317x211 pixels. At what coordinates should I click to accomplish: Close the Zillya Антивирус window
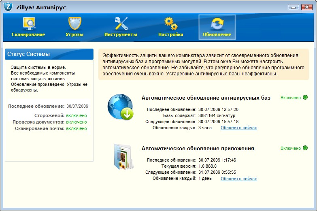[x=307, y=7]
